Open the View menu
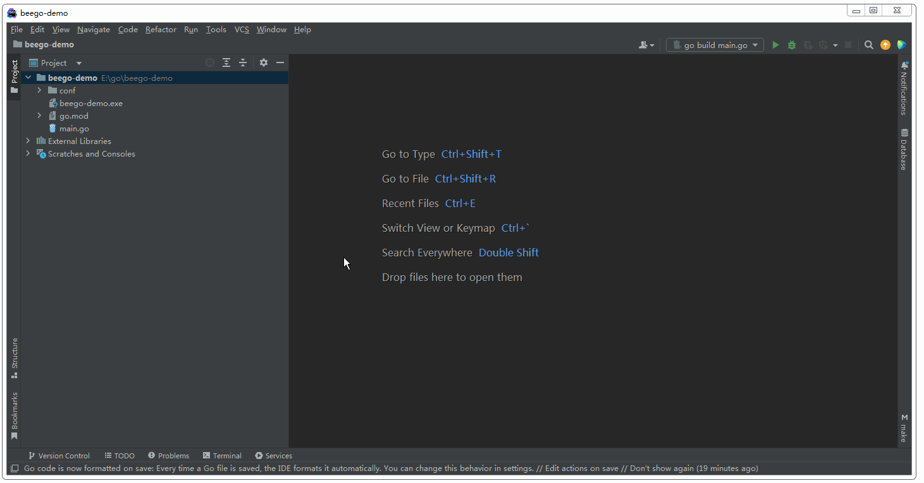 (61, 30)
